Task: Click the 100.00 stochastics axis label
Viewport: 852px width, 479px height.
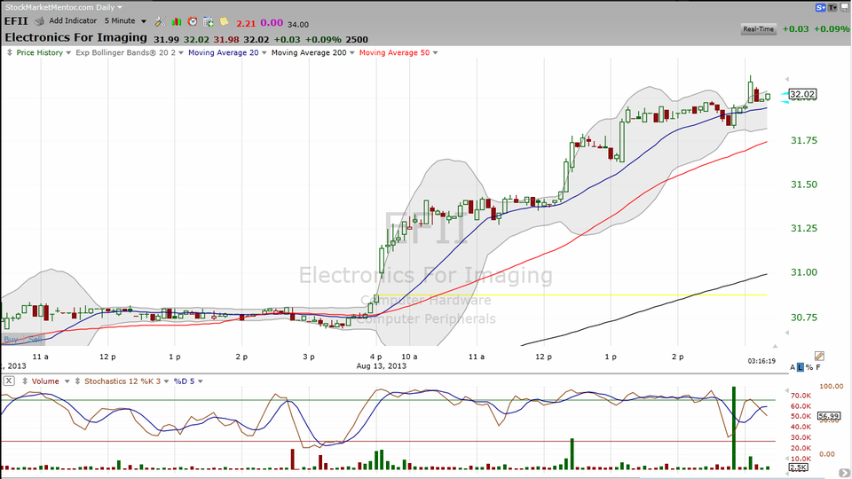Action: coord(832,386)
